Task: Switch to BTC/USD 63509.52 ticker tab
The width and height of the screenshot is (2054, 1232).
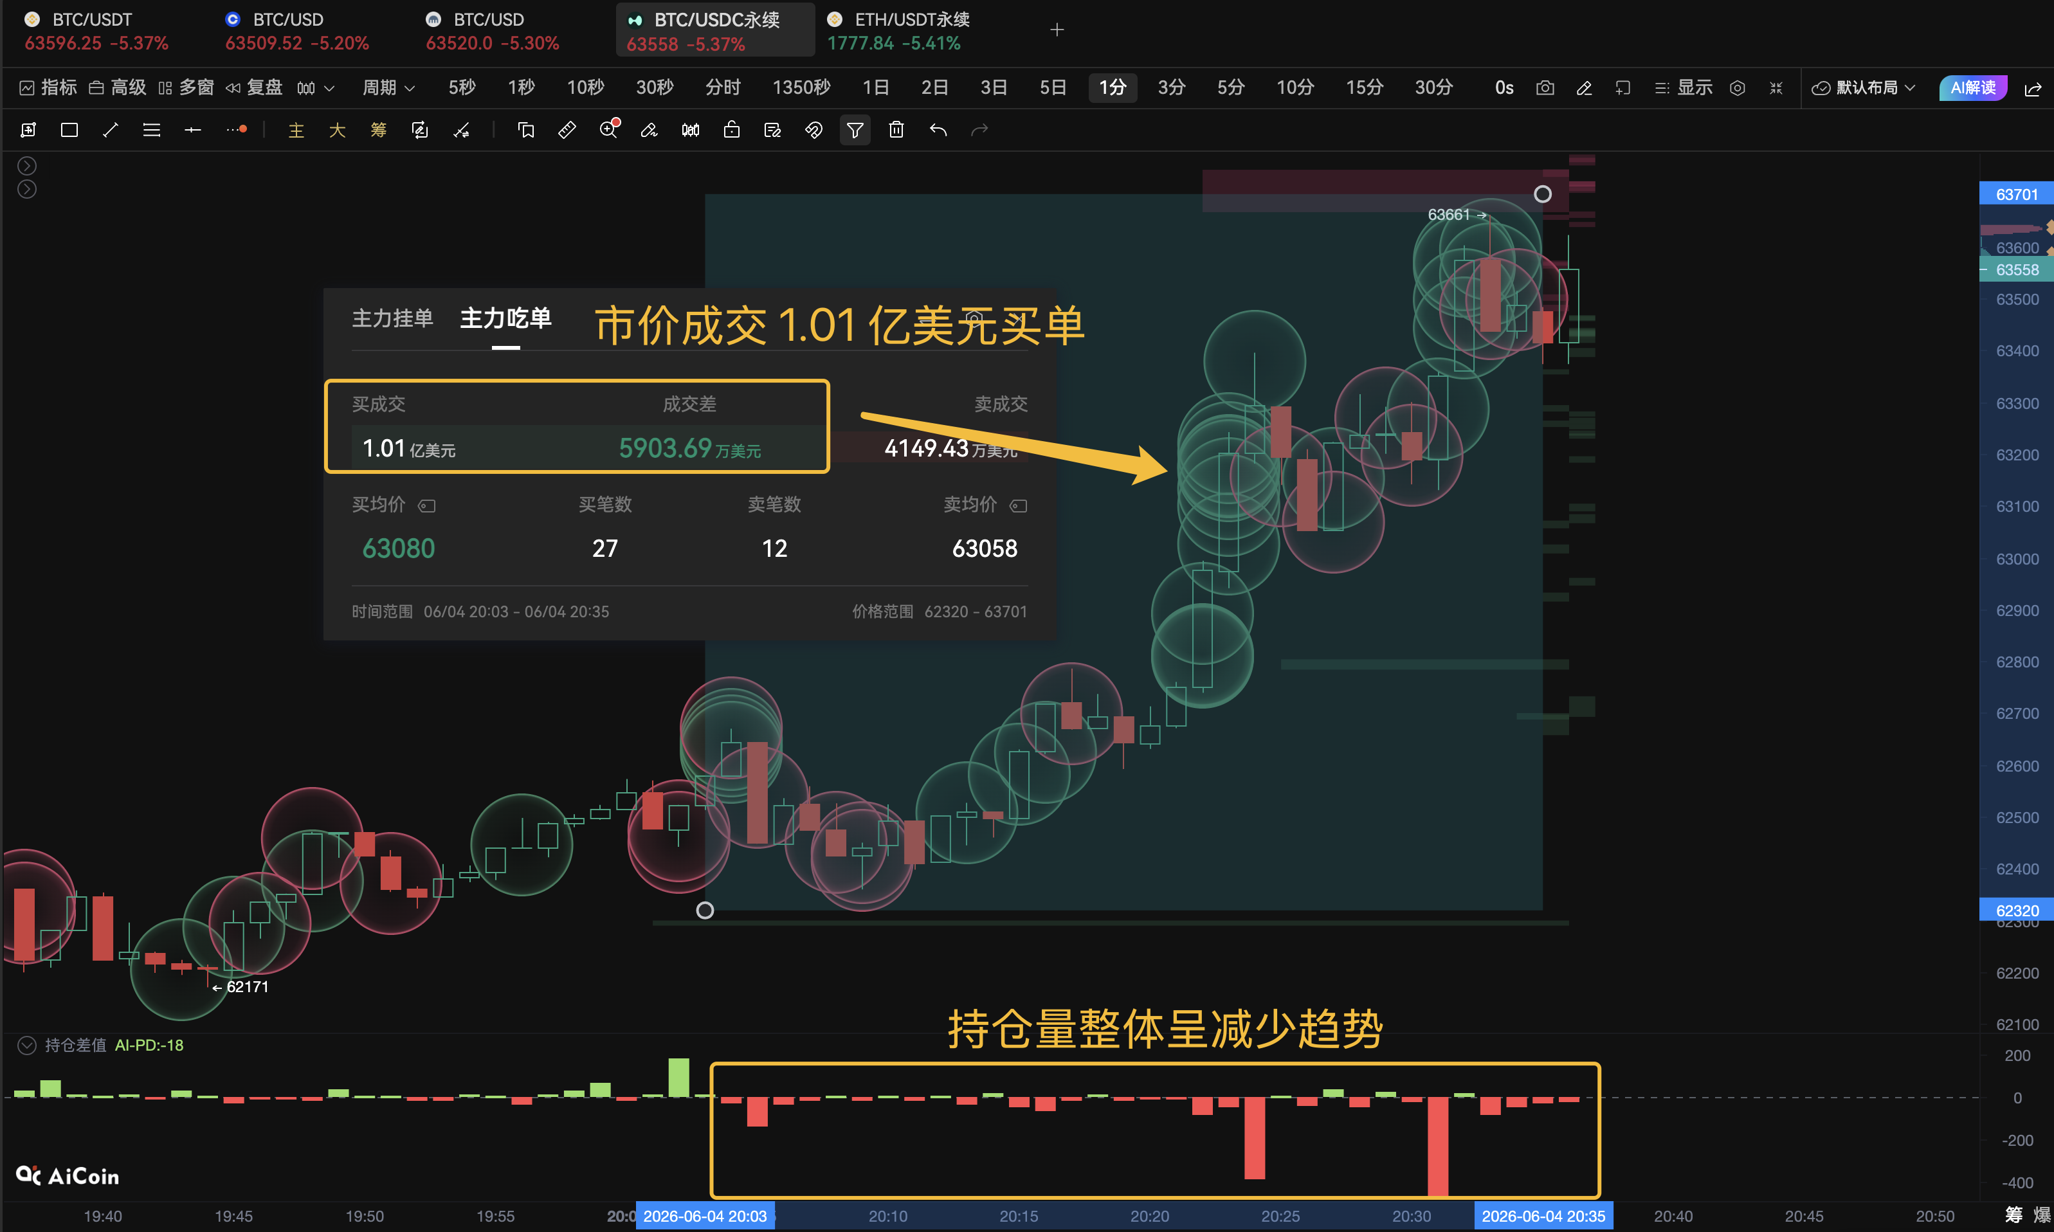Action: [296, 31]
